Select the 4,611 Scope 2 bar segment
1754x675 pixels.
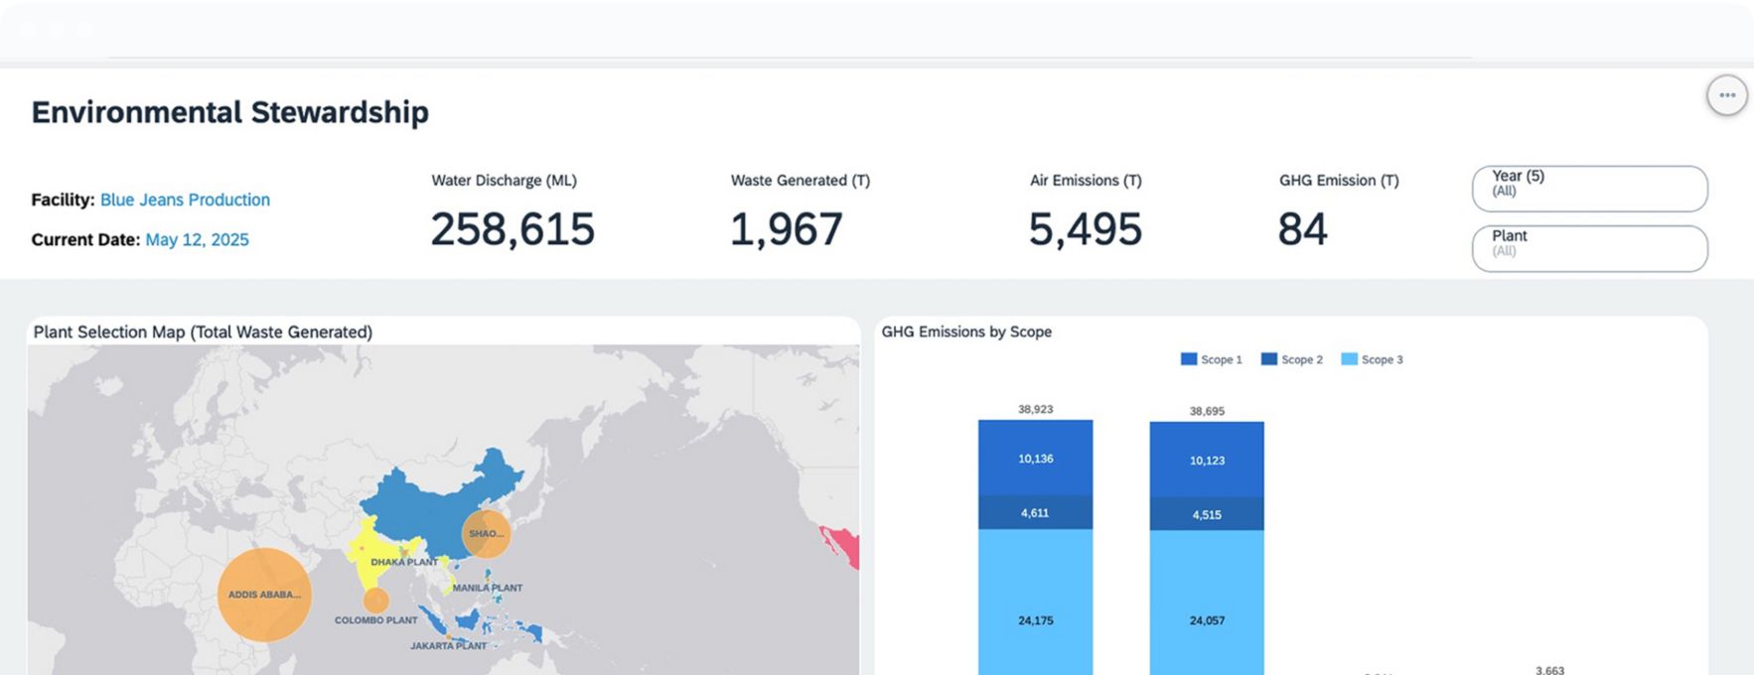[x=1035, y=513]
